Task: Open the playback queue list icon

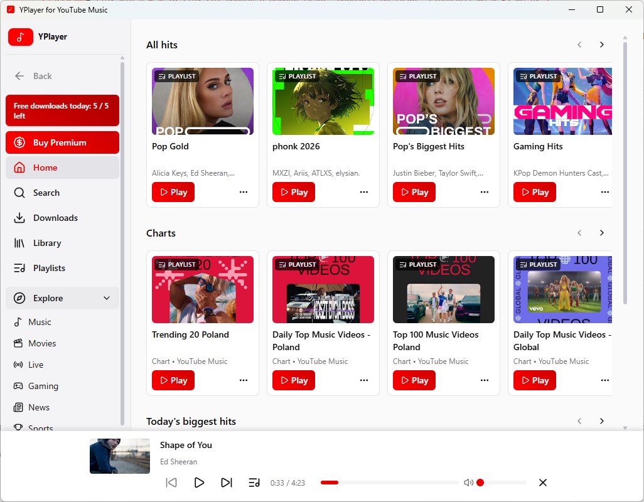Action: pos(254,483)
